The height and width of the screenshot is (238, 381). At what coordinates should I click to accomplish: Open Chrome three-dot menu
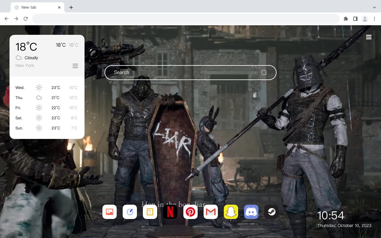pyautogui.click(x=374, y=19)
